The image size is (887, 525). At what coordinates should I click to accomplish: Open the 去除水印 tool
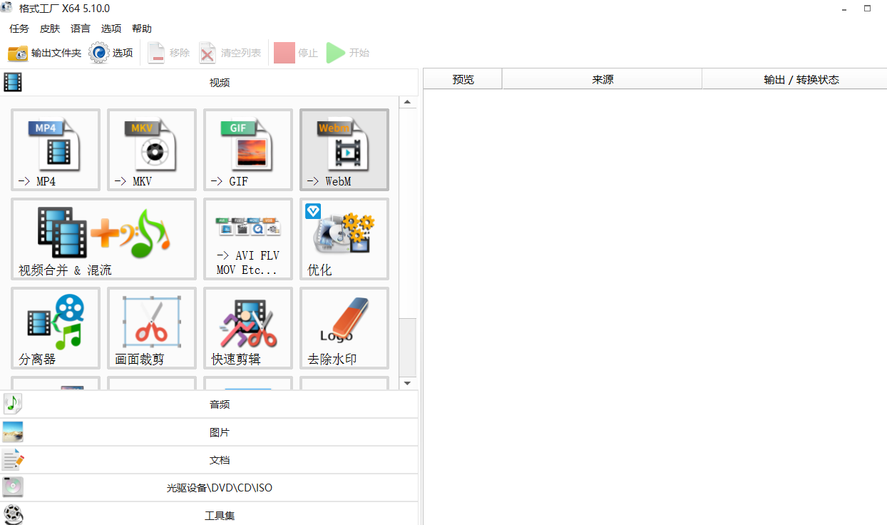click(x=344, y=328)
